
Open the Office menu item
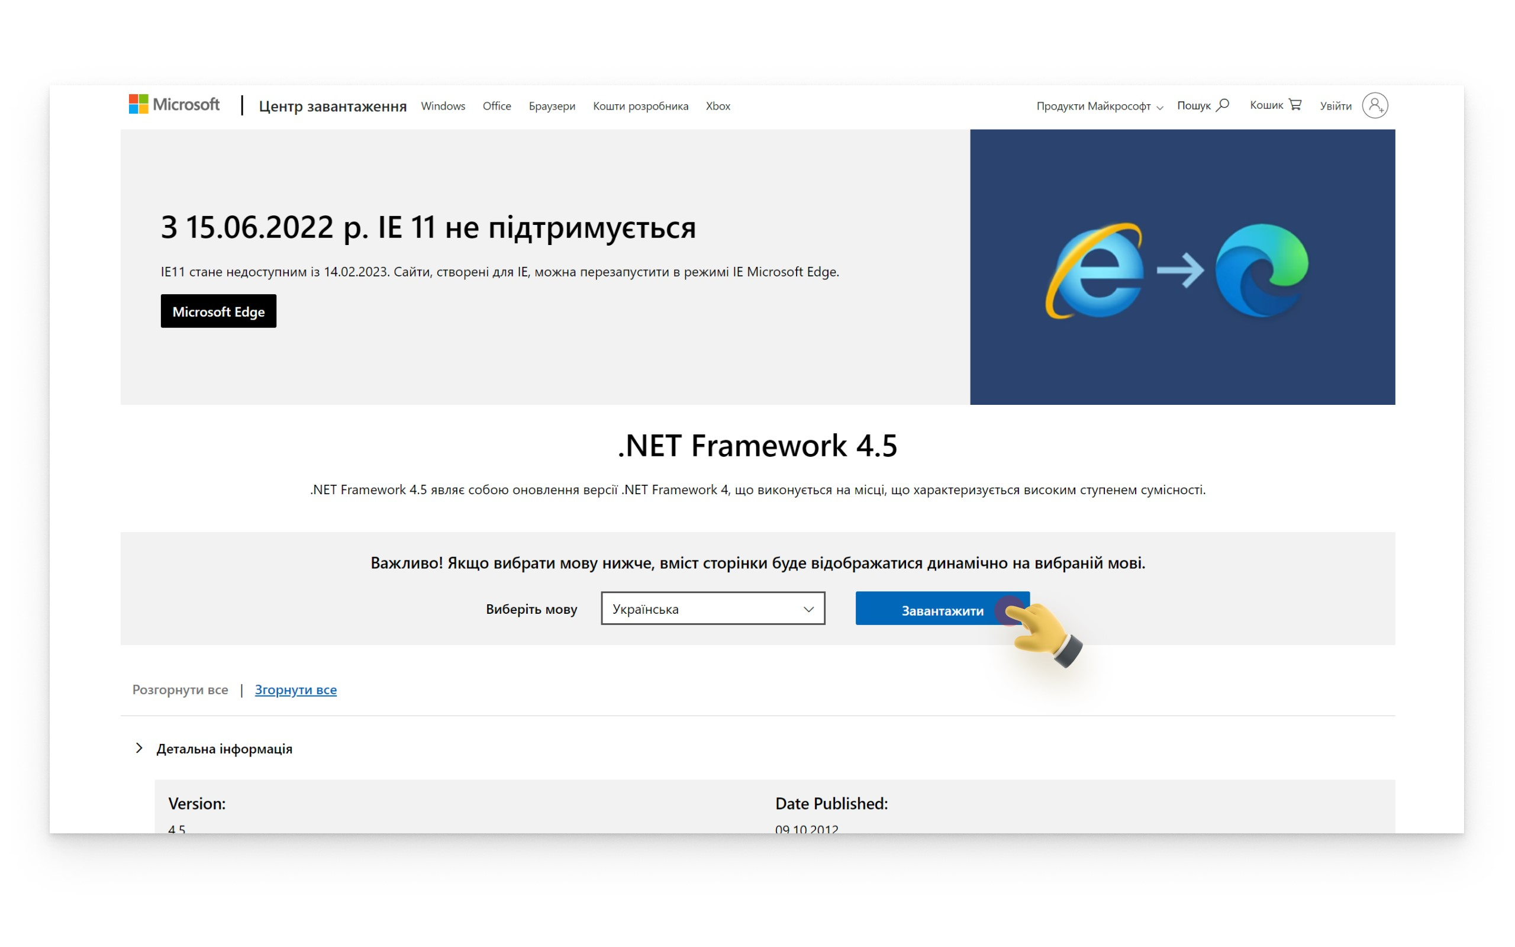[x=497, y=106]
